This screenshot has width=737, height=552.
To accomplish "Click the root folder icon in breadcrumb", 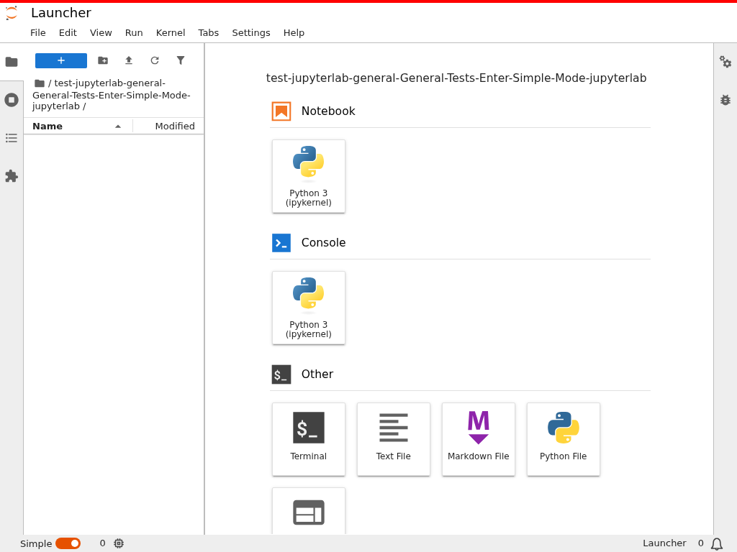I will click(40, 83).
